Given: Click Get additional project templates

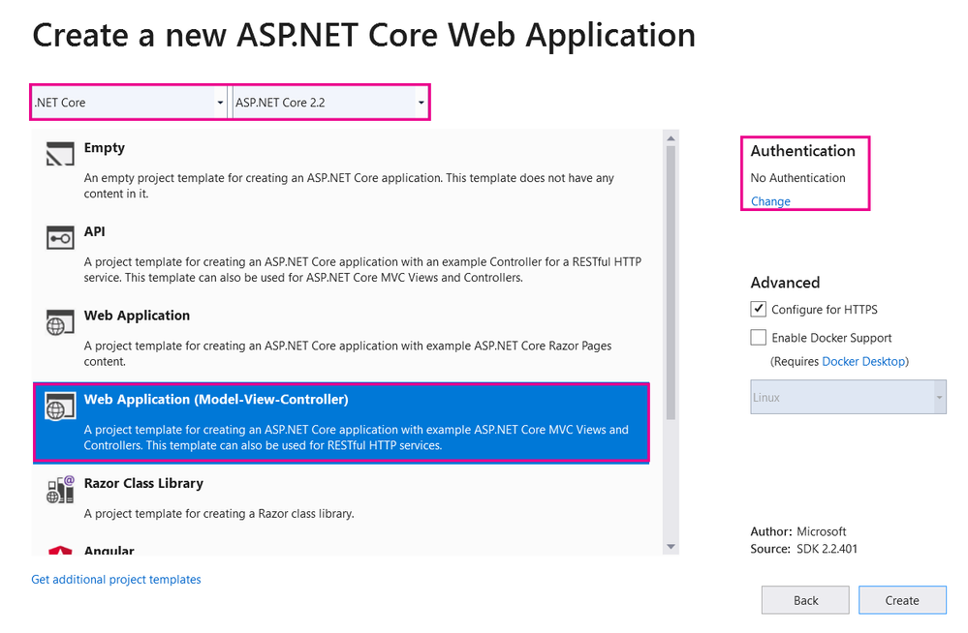Looking at the screenshot, I should click(x=115, y=579).
